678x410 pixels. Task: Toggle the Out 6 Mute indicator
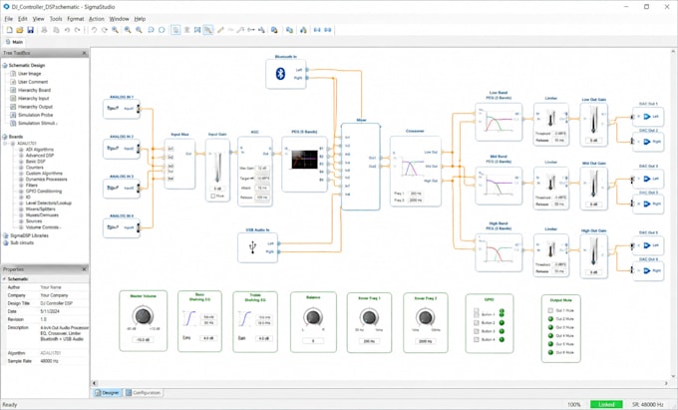550,352
